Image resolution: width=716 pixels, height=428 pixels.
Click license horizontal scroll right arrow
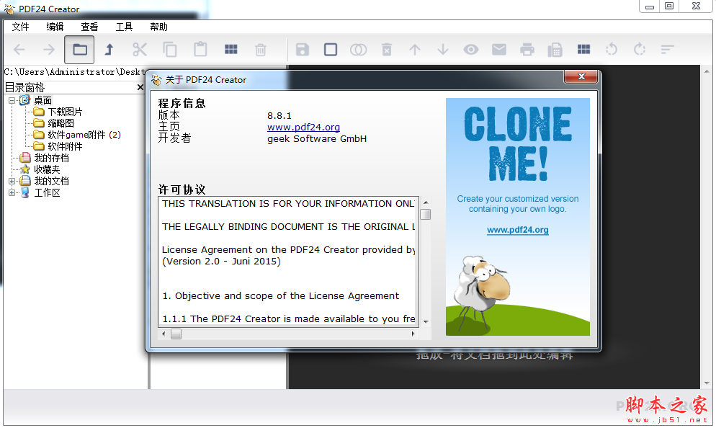(x=413, y=334)
